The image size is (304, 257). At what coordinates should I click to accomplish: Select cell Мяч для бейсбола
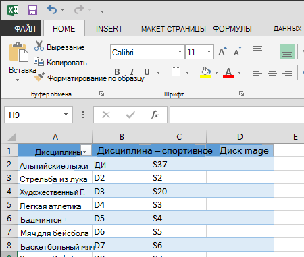[55, 231]
